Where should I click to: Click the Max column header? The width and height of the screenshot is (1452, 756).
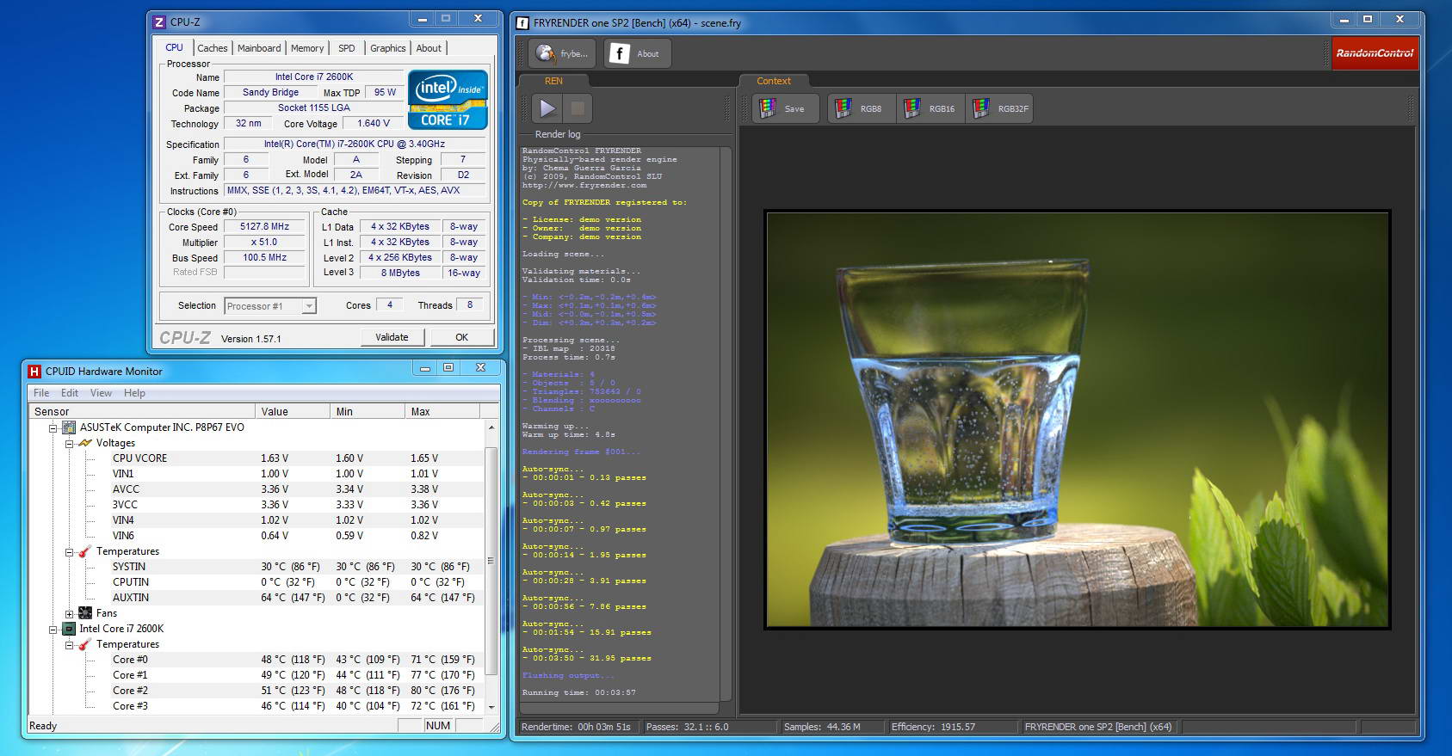tap(444, 411)
